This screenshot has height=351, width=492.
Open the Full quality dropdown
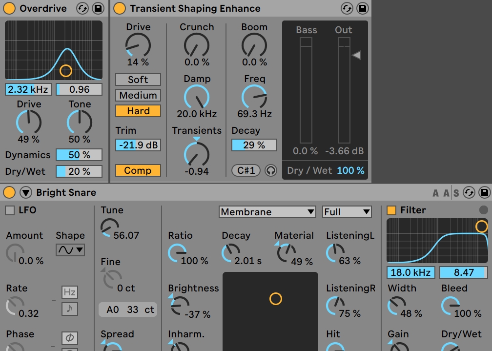click(347, 212)
